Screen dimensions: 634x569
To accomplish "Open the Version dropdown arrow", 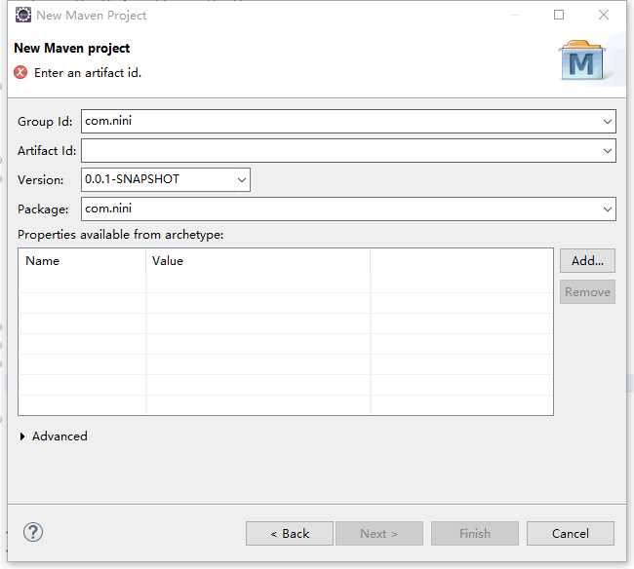I will [x=241, y=179].
